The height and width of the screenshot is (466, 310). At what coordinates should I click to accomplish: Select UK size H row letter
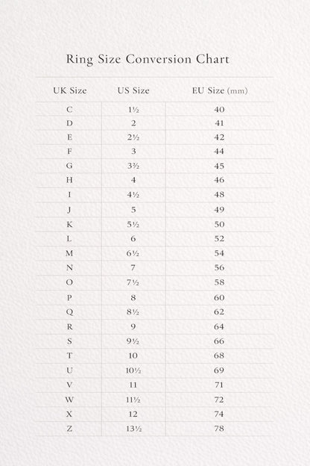(69, 180)
